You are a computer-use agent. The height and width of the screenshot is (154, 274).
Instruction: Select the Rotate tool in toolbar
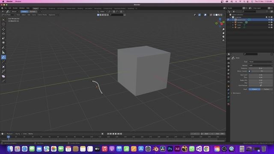[x=3, y=33]
